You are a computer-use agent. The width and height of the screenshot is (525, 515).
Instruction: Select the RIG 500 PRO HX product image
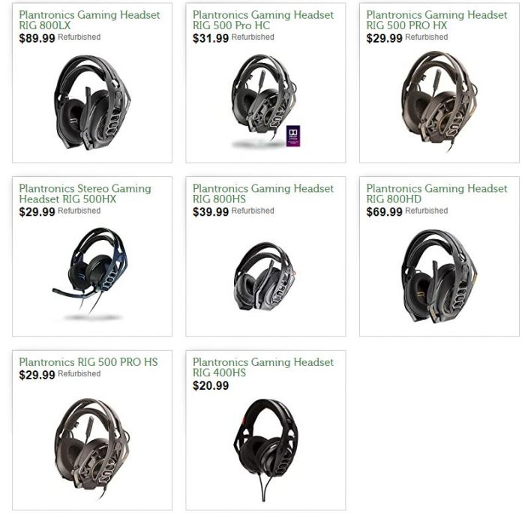(x=439, y=101)
